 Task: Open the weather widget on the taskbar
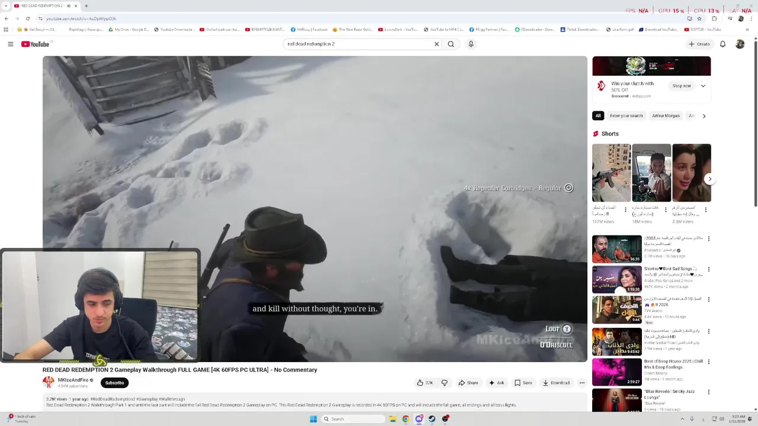[x=21, y=418]
